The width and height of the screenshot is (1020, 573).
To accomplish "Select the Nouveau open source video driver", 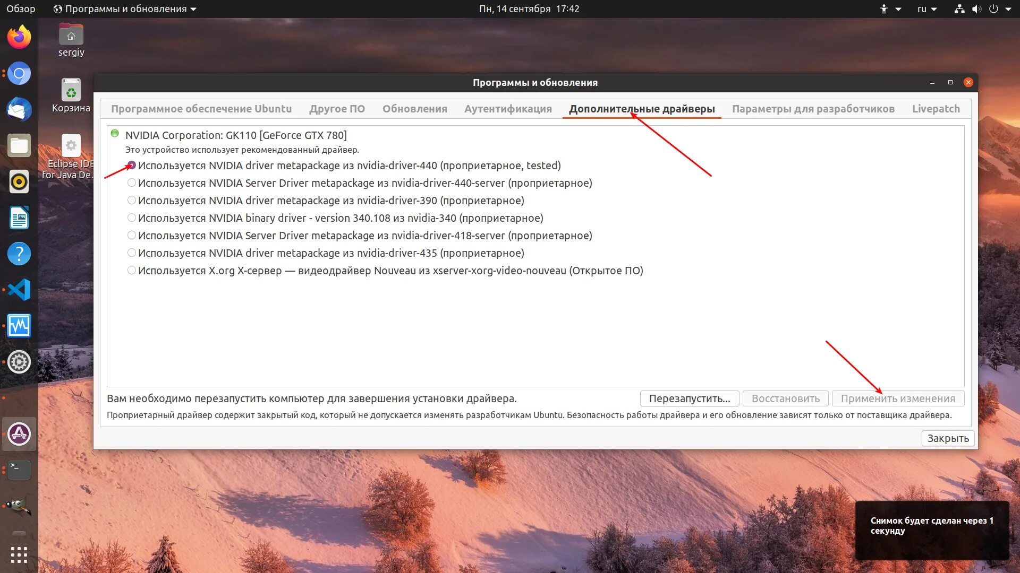I will pyautogui.click(x=131, y=270).
